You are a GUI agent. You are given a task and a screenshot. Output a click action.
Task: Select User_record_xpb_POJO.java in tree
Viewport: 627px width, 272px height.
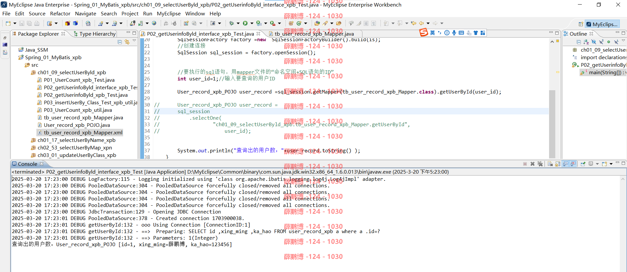click(77, 125)
